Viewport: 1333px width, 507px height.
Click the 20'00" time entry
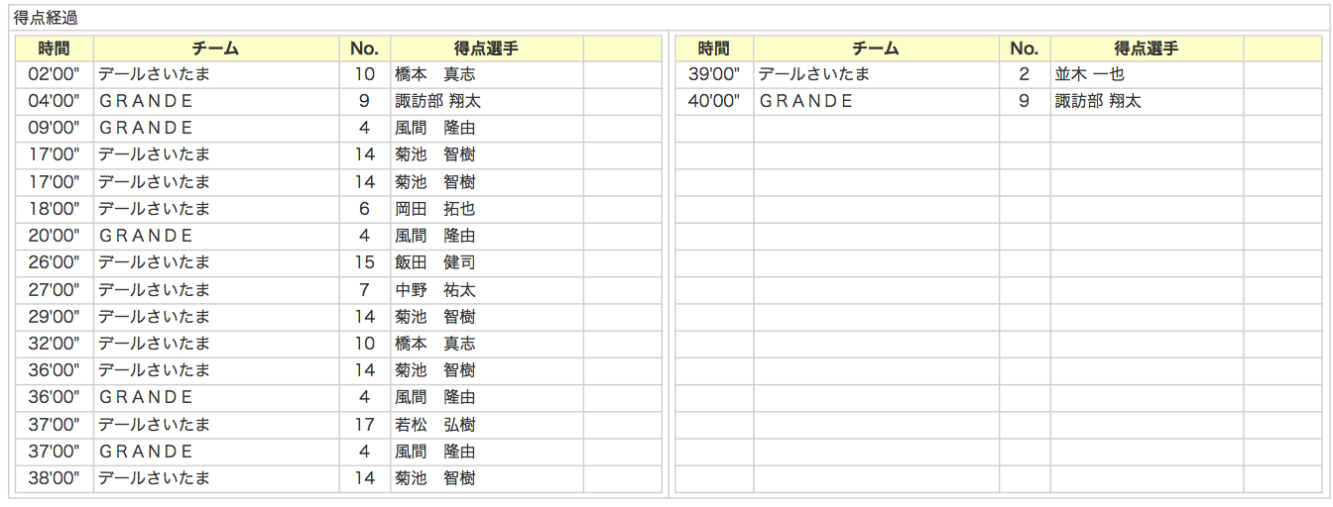(54, 236)
